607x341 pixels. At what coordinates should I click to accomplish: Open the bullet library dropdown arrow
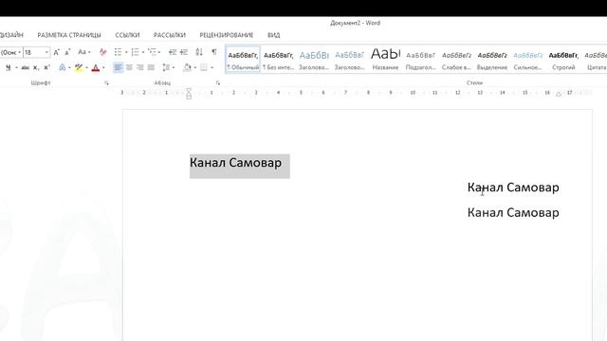(126, 52)
